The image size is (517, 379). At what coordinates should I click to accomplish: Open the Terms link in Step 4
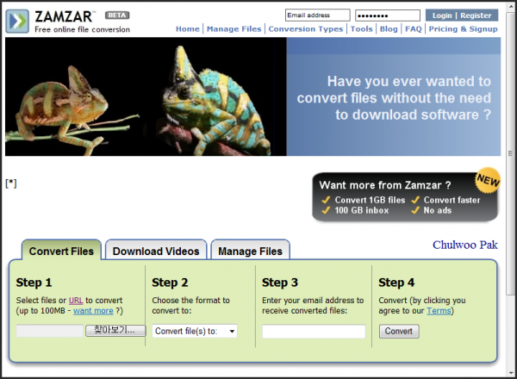coord(440,309)
